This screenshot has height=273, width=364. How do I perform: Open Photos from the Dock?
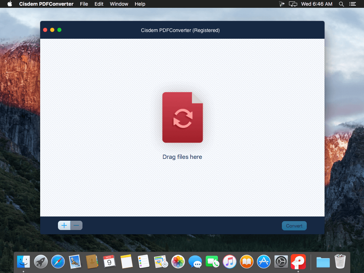(178, 262)
